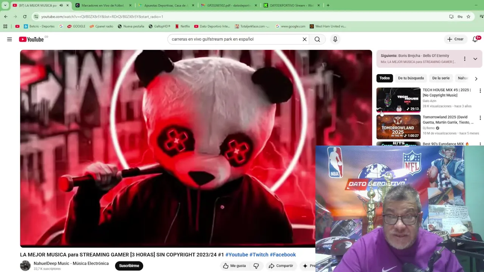Bookmark this page with star icon
The image size is (484, 272).
pyautogui.click(x=468, y=17)
